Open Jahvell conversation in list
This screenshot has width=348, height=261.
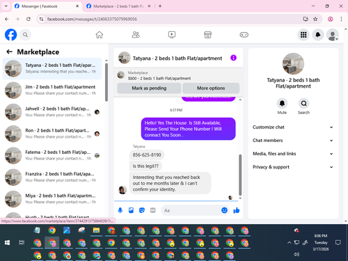click(x=52, y=112)
